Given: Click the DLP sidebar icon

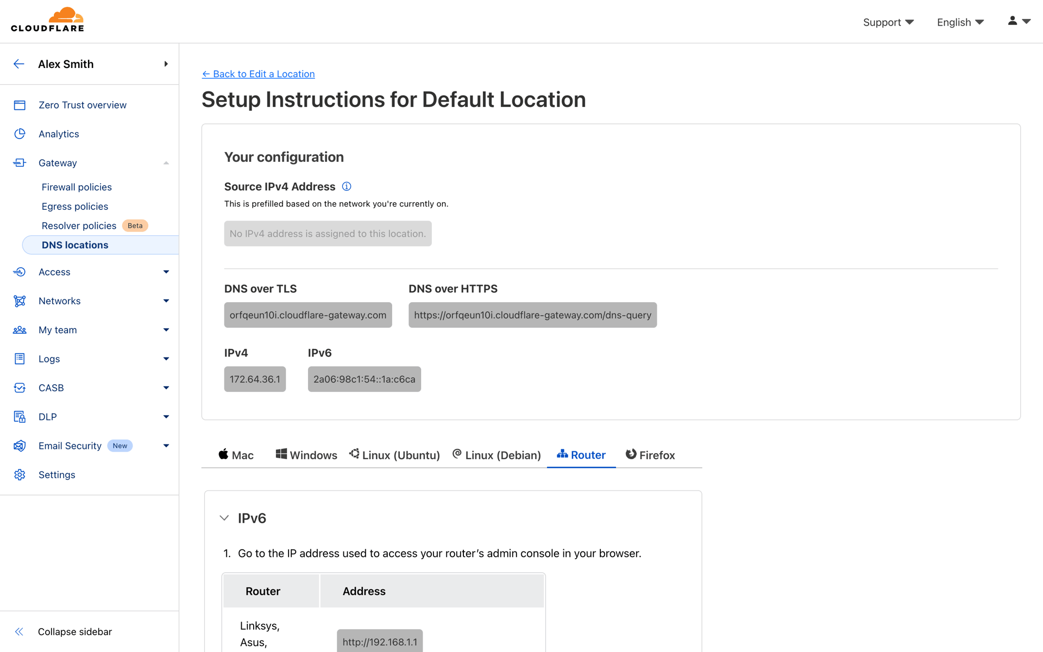Looking at the screenshot, I should pos(20,417).
